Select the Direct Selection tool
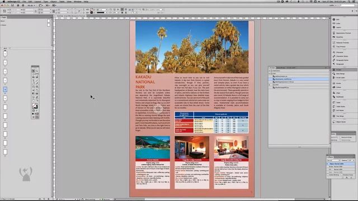 [x=37, y=71]
